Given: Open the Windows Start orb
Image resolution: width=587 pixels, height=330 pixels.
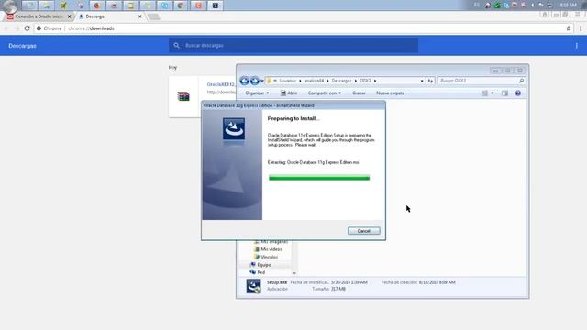Looking at the screenshot, I should pos(10,5).
